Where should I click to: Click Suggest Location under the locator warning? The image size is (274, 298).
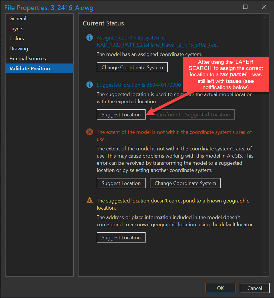pyautogui.click(x=121, y=237)
